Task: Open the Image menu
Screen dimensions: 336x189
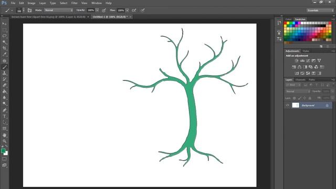Action: [x=31, y=3]
